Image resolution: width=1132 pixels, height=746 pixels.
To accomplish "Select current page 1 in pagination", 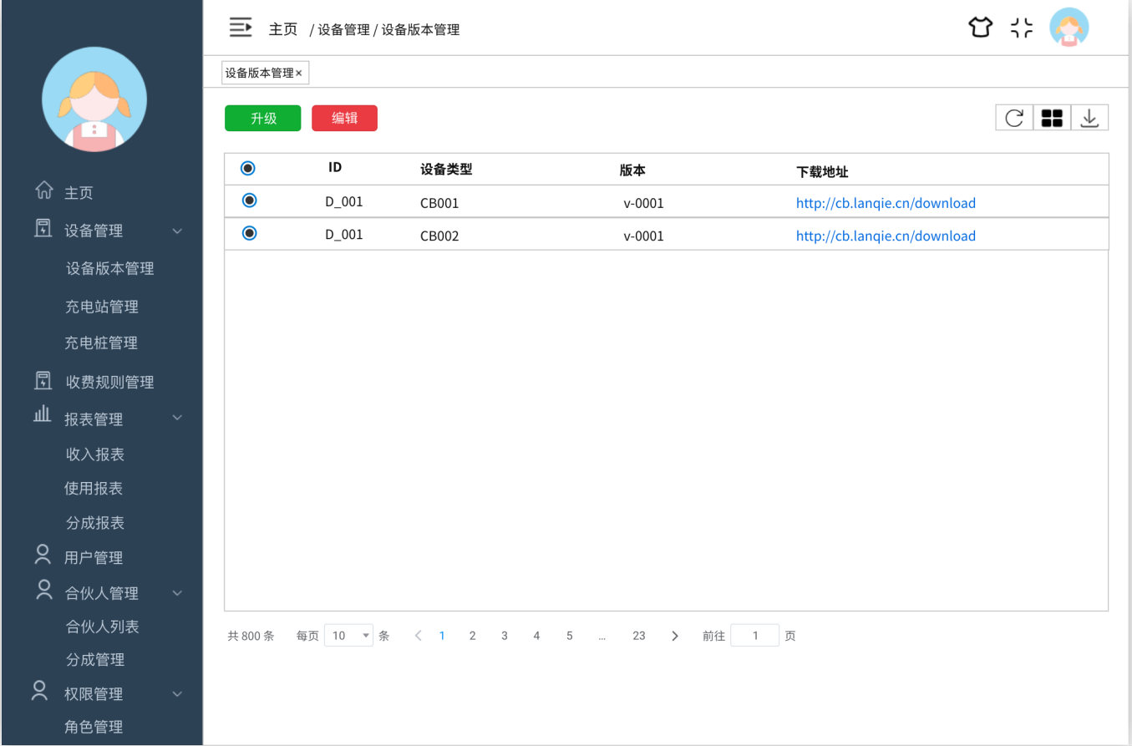I will click(x=442, y=636).
